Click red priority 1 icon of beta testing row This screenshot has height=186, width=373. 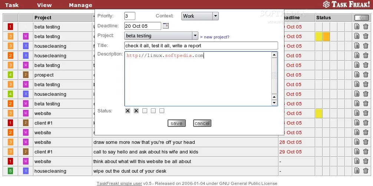click(x=10, y=27)
